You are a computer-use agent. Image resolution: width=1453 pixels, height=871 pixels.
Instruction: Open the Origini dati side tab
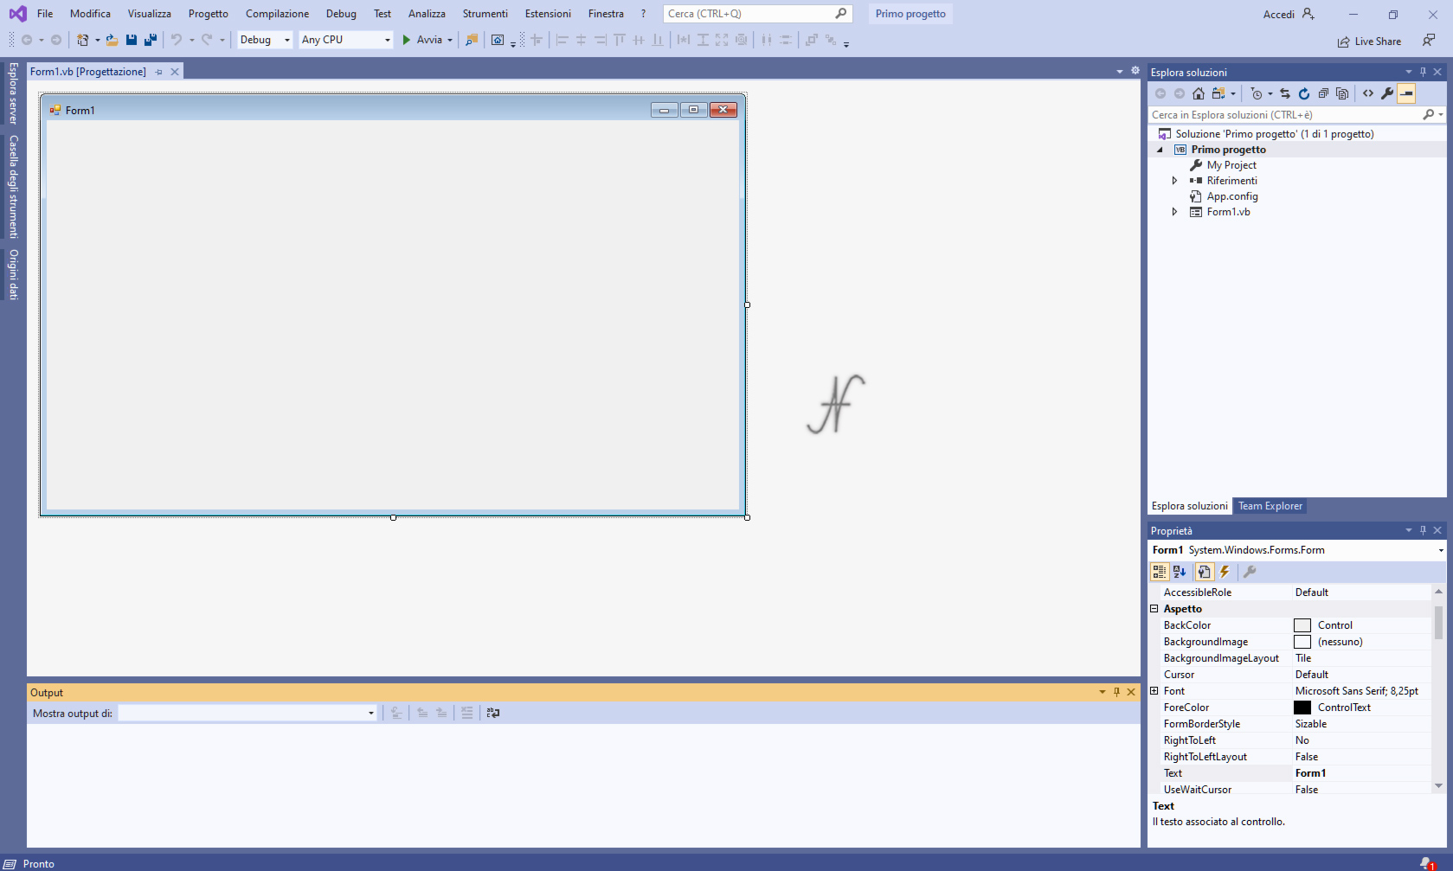tap(13, 275)
